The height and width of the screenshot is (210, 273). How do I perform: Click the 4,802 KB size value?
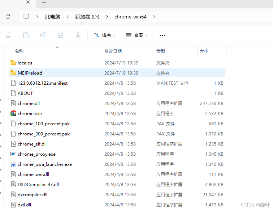tap(214, 185)
